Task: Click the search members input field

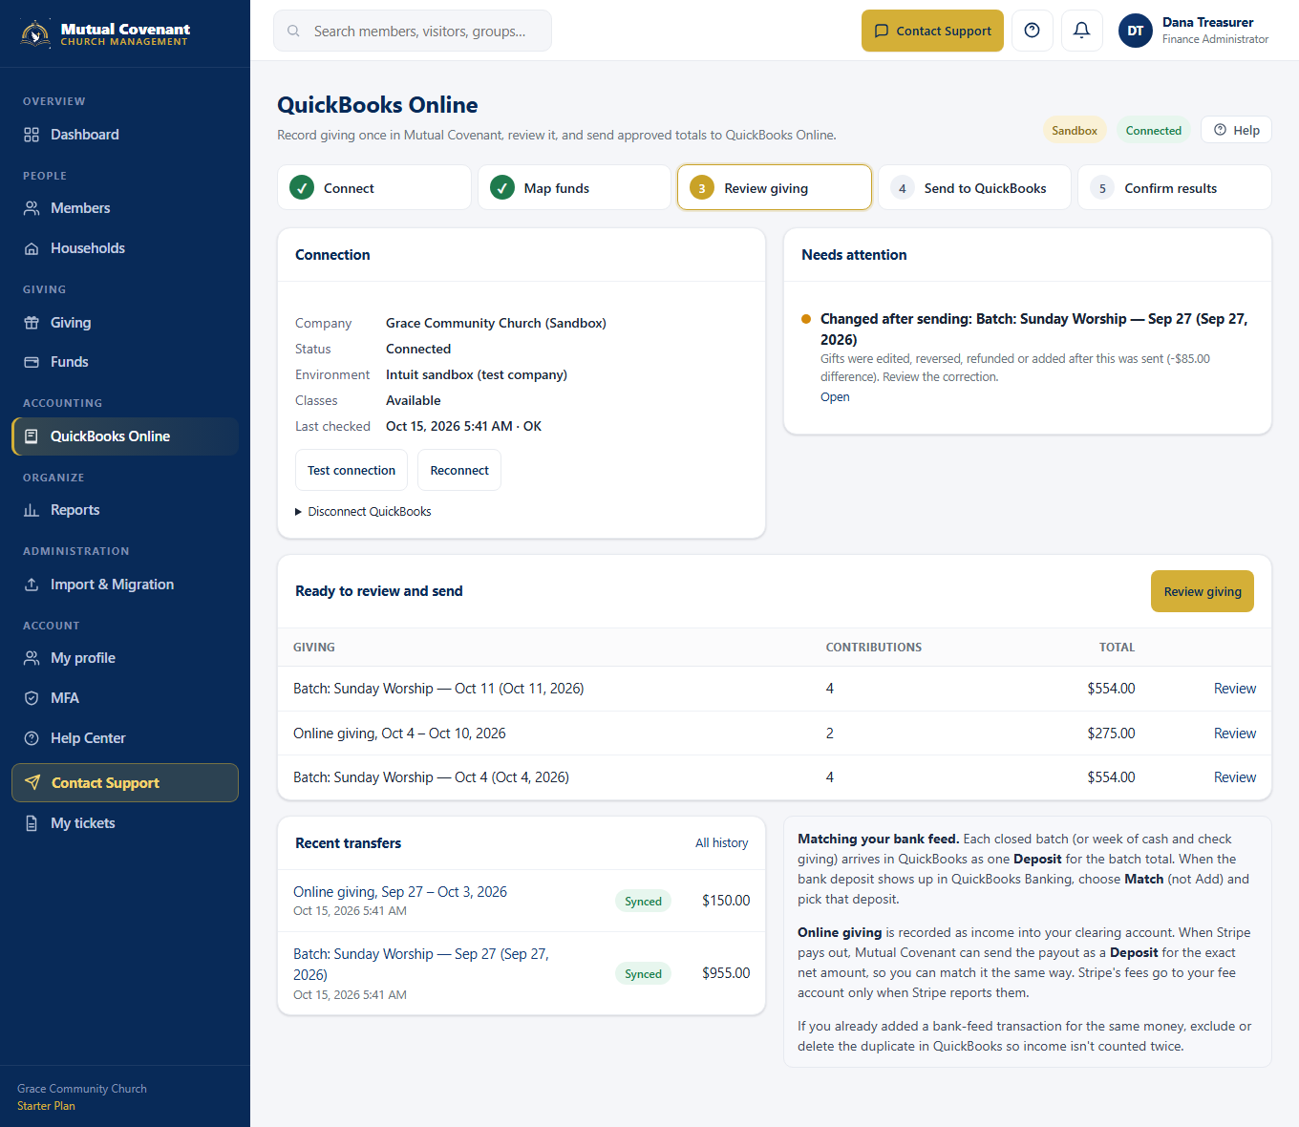Action: (413, 31)
